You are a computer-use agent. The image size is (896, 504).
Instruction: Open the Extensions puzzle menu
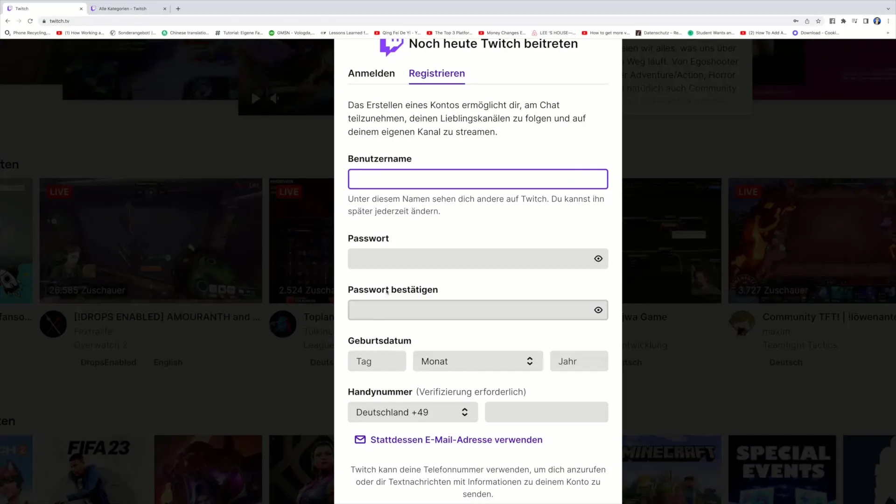(x=843, y=21)
